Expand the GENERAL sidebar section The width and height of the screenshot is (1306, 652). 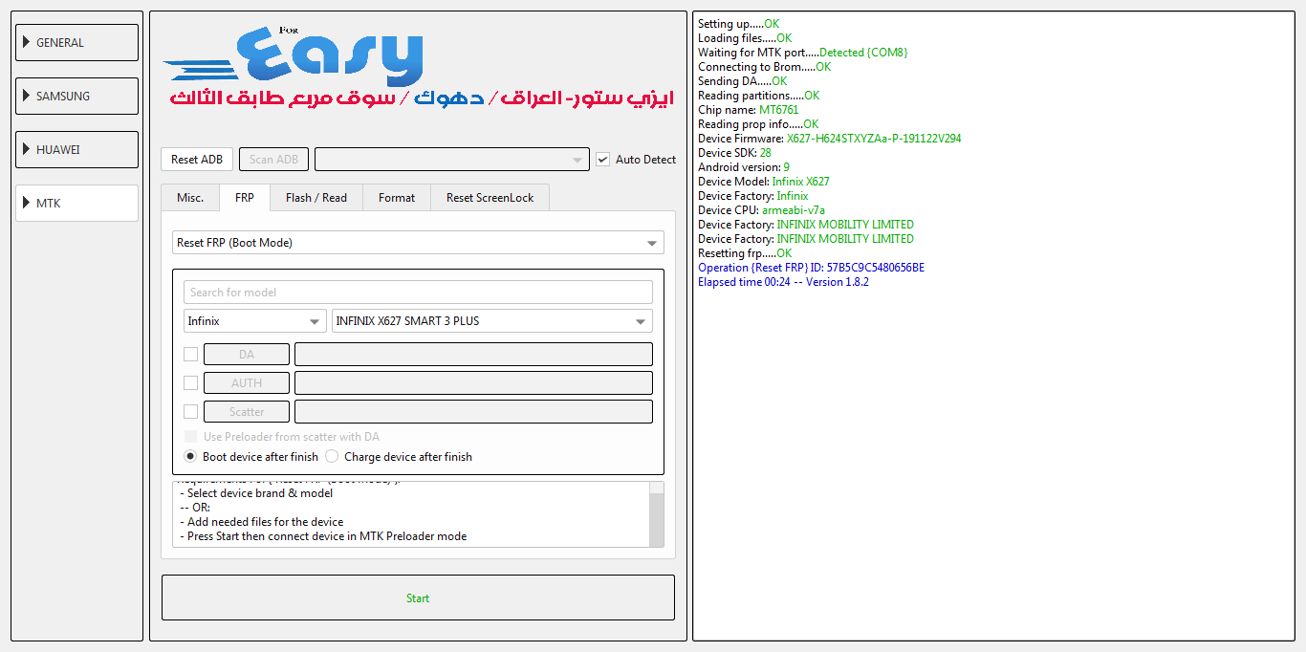(76, 43)
